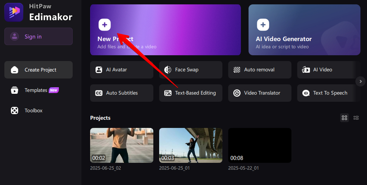
Task: Switch projects to grid view
Action: coord(344,117)
